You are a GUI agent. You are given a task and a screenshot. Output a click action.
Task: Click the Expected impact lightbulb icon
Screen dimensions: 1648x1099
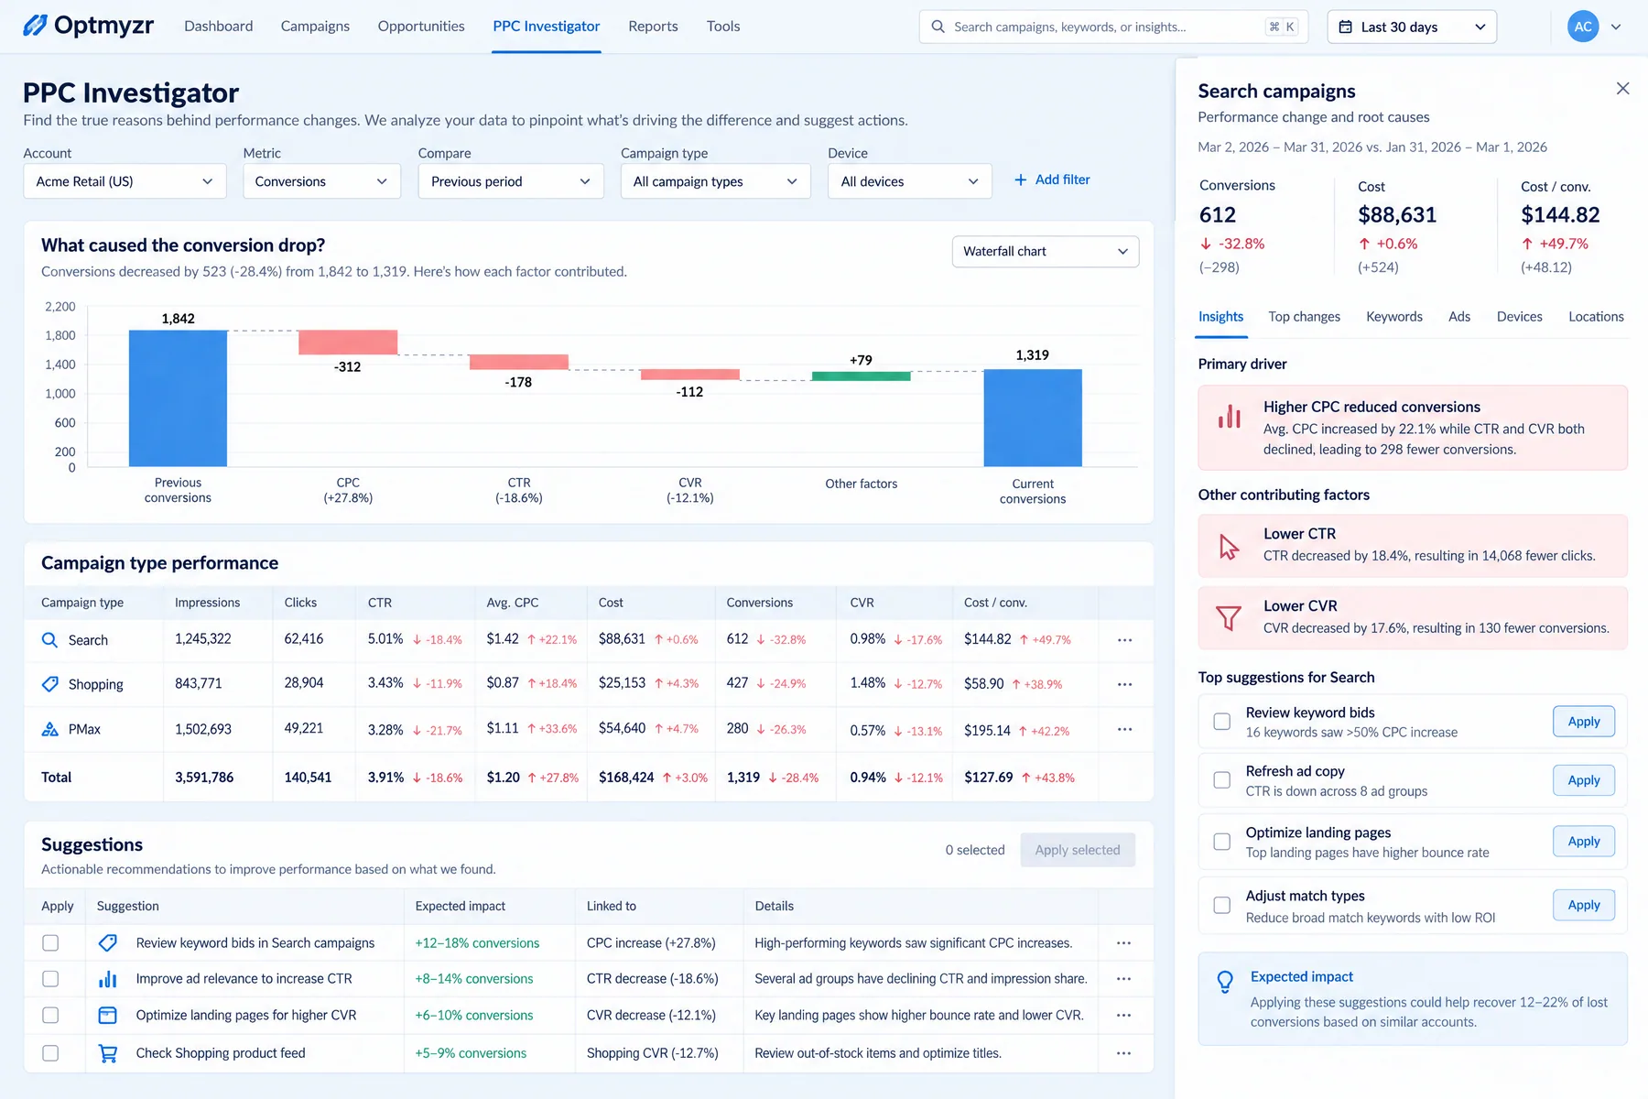coord(1225,982)
